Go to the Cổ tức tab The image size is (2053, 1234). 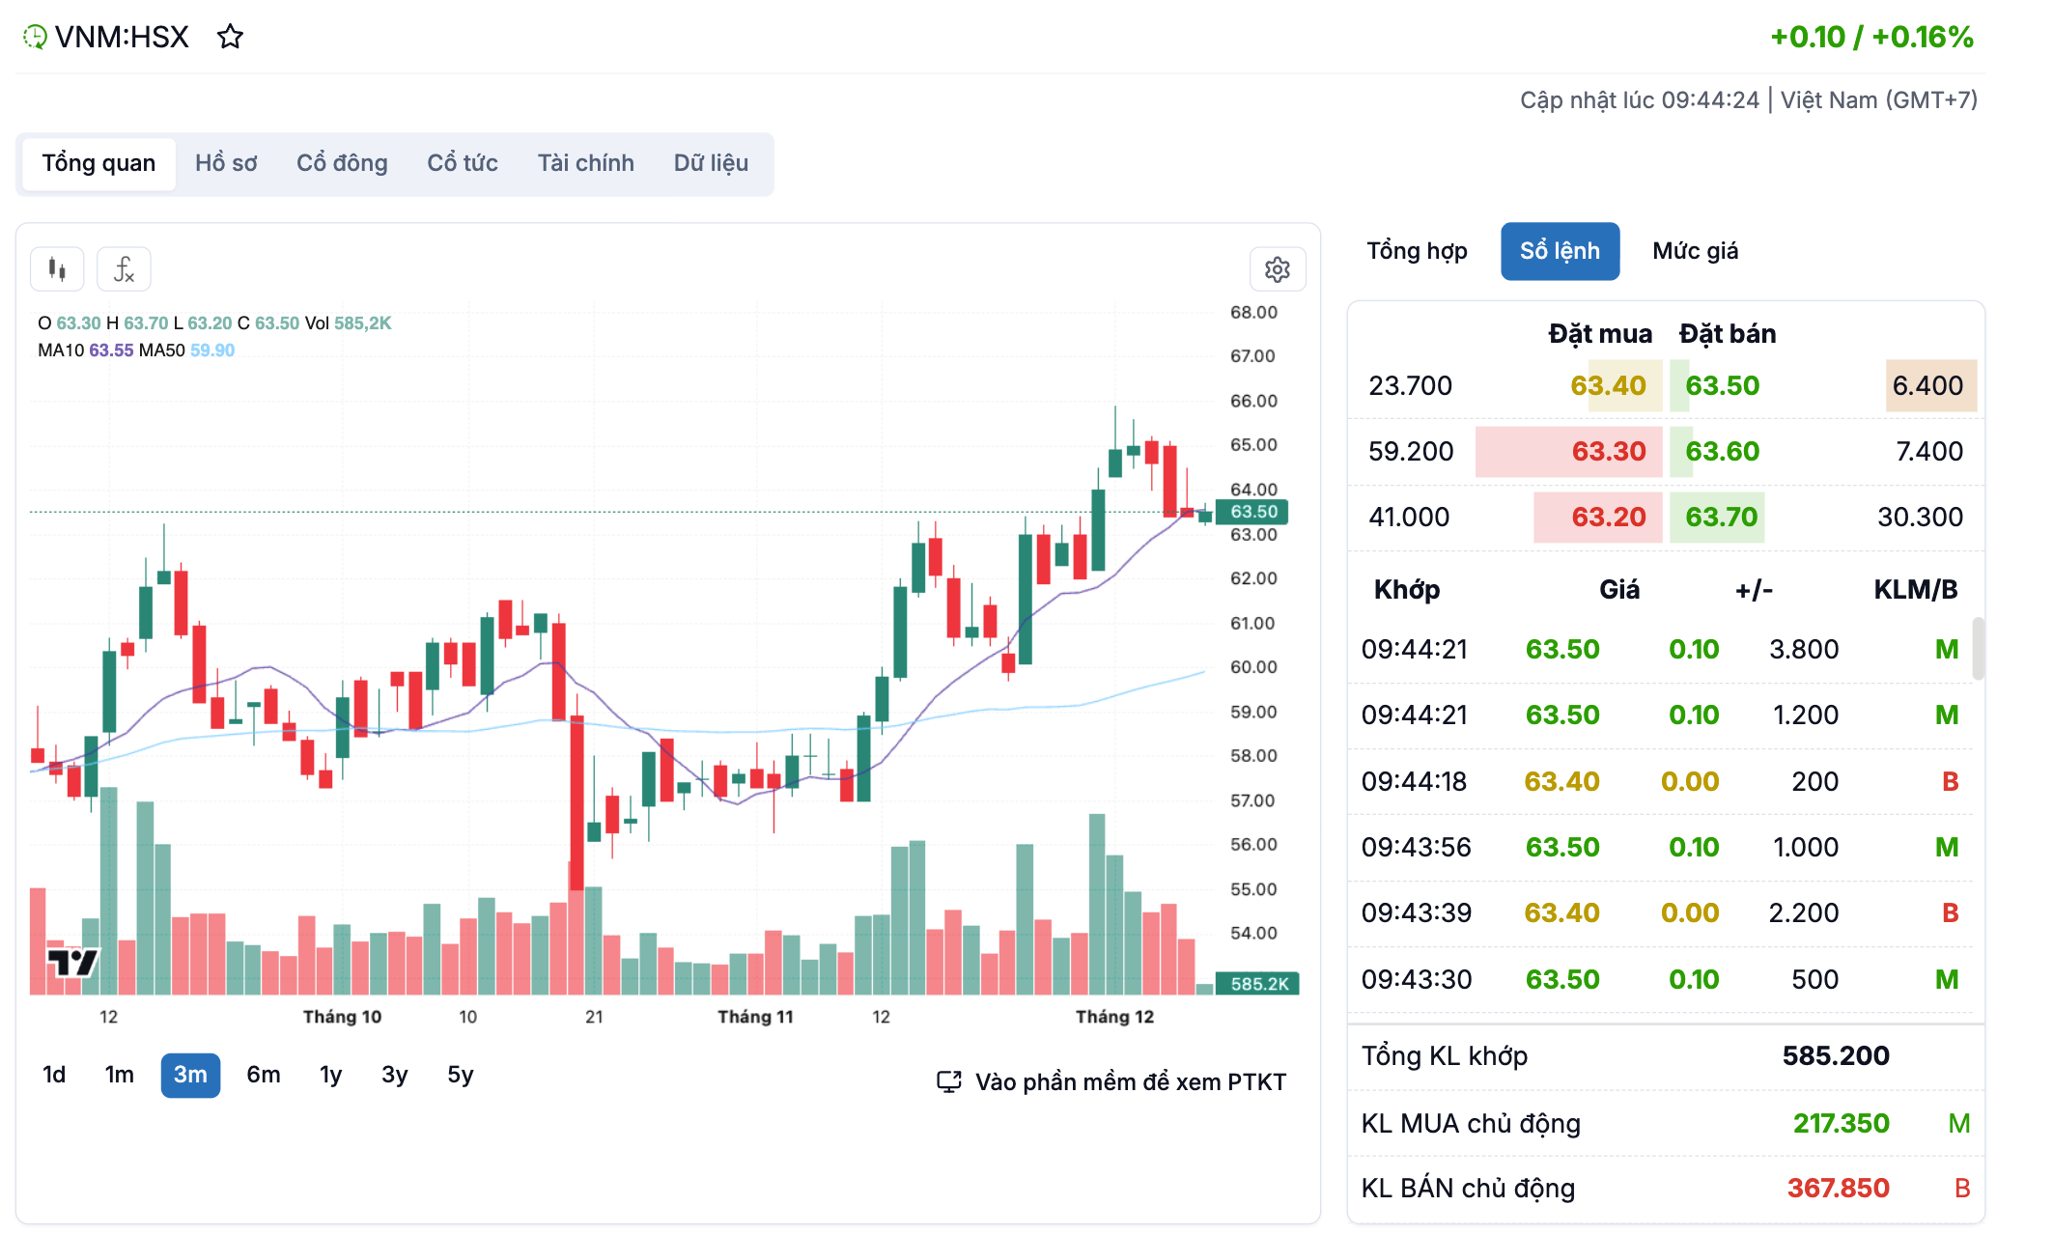coord(463,163)
